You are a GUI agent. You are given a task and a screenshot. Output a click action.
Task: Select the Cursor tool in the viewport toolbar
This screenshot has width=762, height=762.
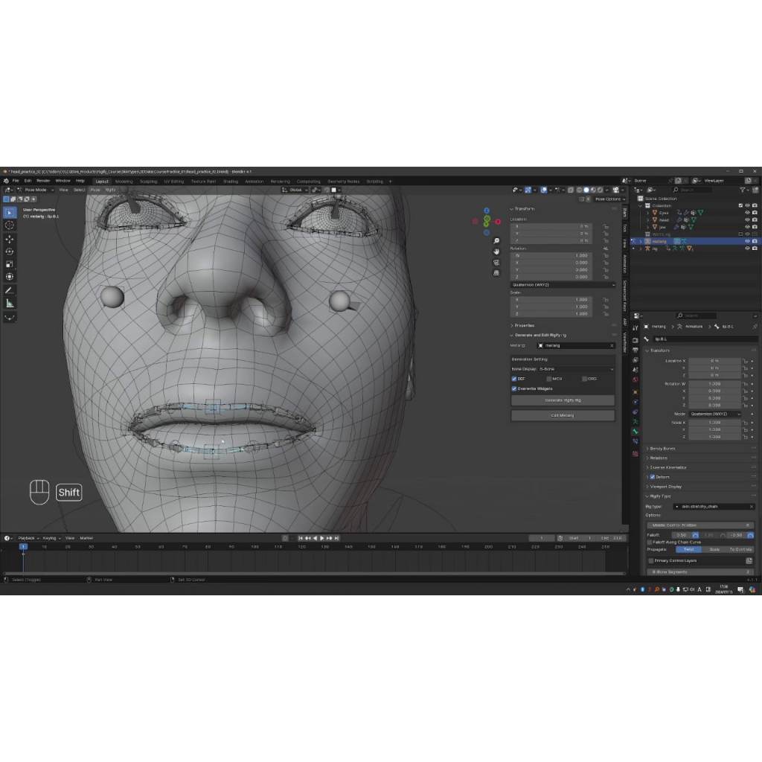coord(10,225)
